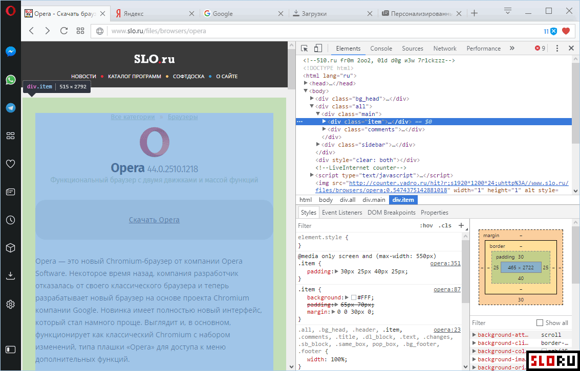Viewport: 580px width, 371px height.
Task: Open the Event Listeners tab
Action: [342, 213]
